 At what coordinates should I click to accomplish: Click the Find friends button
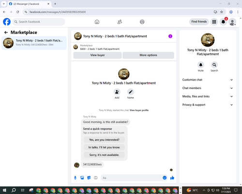pyautogui.click(x=199, y=22)
